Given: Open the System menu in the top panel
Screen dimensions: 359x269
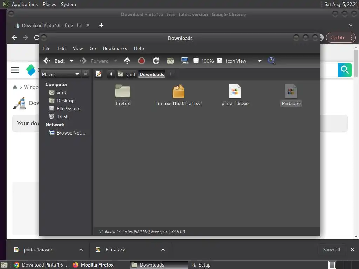Looking at the screenshot, I should [68, 4].
